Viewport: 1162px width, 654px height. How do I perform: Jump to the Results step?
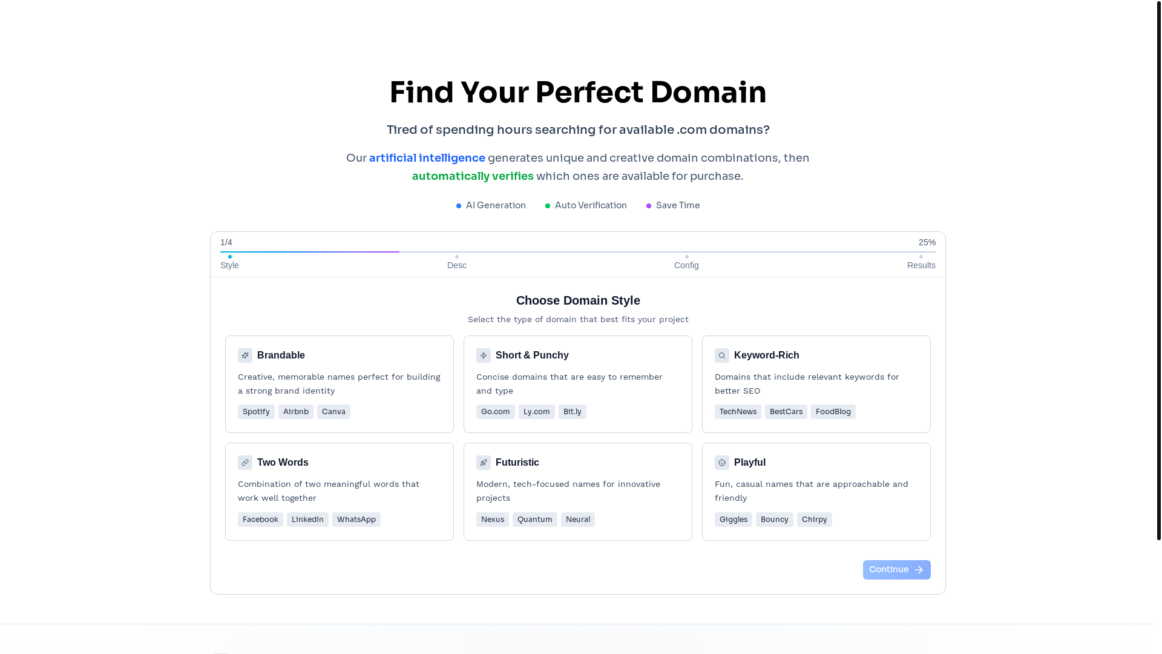pos(921,263)
